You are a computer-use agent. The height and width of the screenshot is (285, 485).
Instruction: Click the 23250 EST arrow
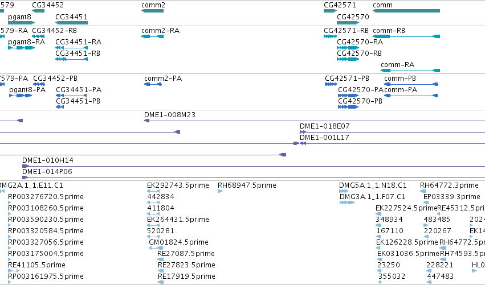pos(379,271)
